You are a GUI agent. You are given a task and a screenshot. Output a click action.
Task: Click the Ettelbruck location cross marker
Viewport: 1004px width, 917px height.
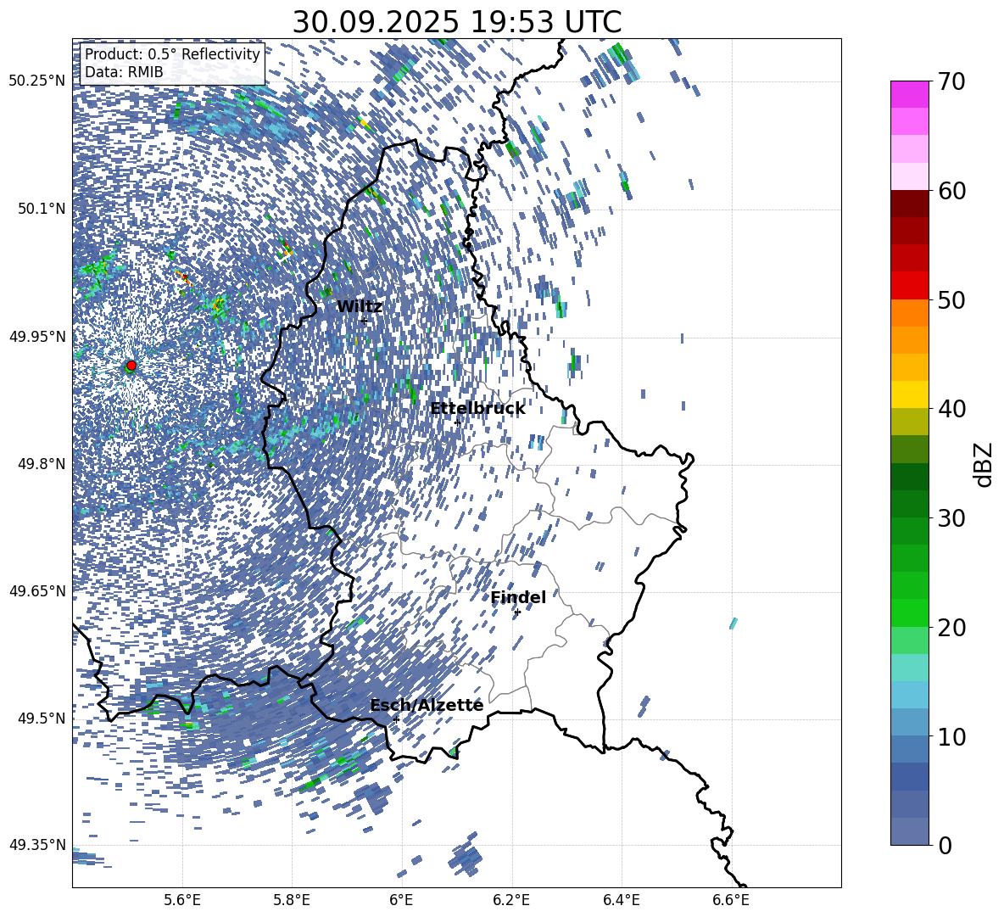(457, 422)
